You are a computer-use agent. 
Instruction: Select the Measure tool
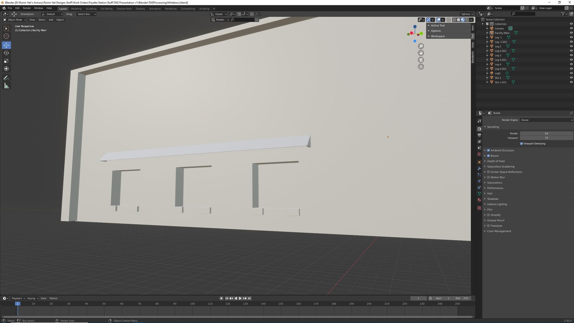point(6,86)
